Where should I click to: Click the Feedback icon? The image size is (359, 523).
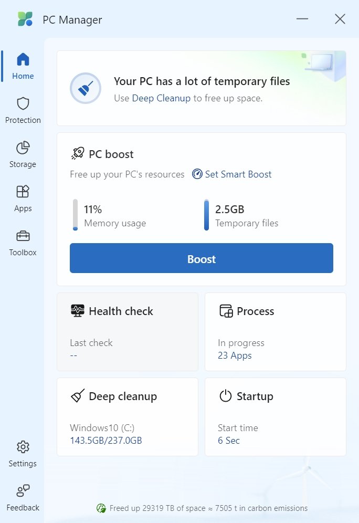point(23,491)
